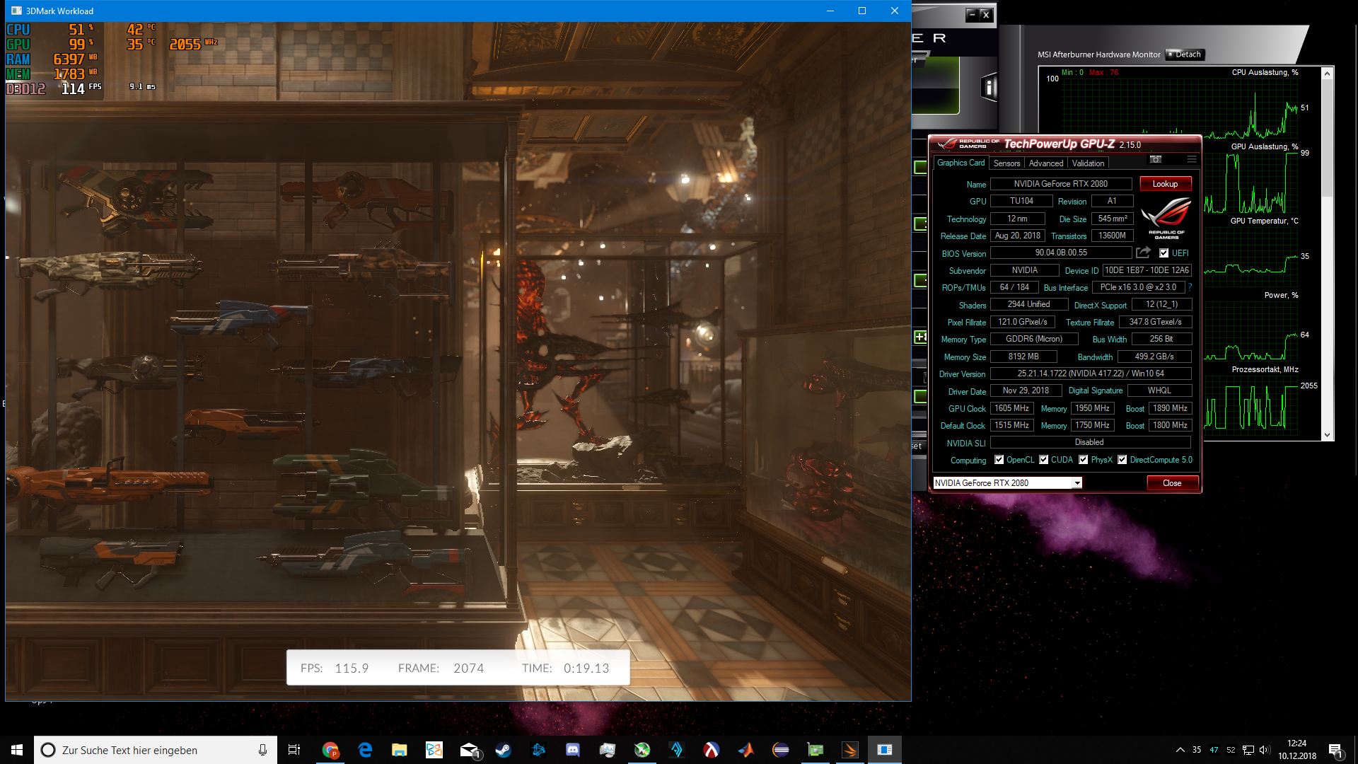The image size is (1358, 764).
Task: Click the BIOS share/export arrow icon
Action: [x=1143, y=253]
